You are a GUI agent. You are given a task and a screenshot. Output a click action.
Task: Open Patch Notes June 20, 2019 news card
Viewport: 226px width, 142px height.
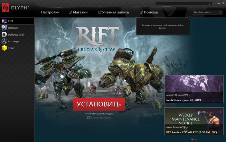[x=194, y=89]
